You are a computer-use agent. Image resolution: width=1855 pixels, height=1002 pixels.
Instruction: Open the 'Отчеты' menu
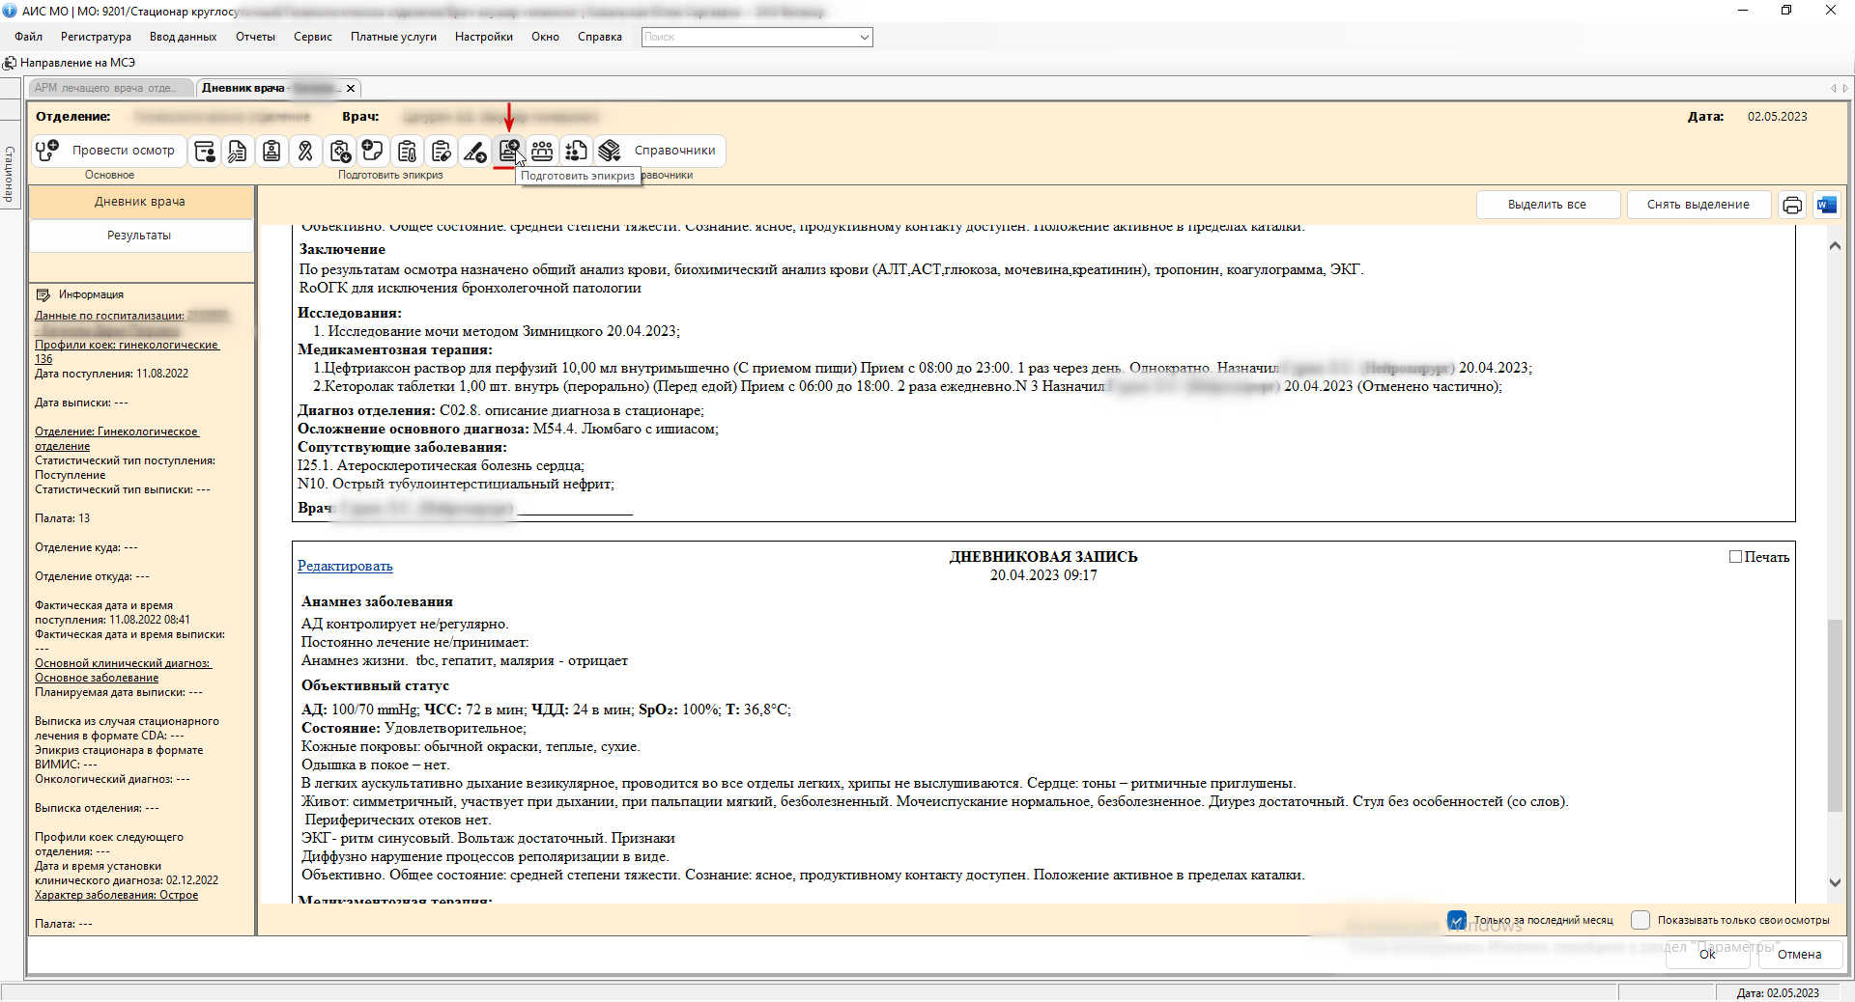click(x=255, y=37)
